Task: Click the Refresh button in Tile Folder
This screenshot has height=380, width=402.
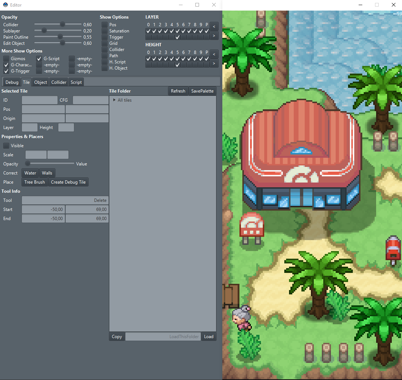Action: (x=178, y=91)
